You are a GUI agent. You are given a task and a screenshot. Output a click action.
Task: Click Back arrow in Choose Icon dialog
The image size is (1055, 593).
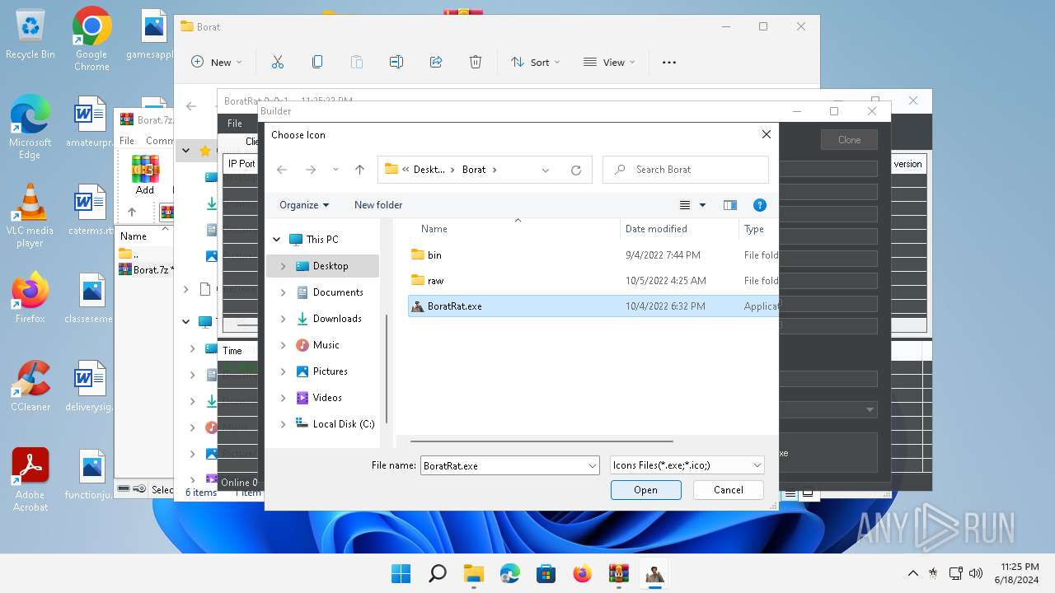(282, 170)
